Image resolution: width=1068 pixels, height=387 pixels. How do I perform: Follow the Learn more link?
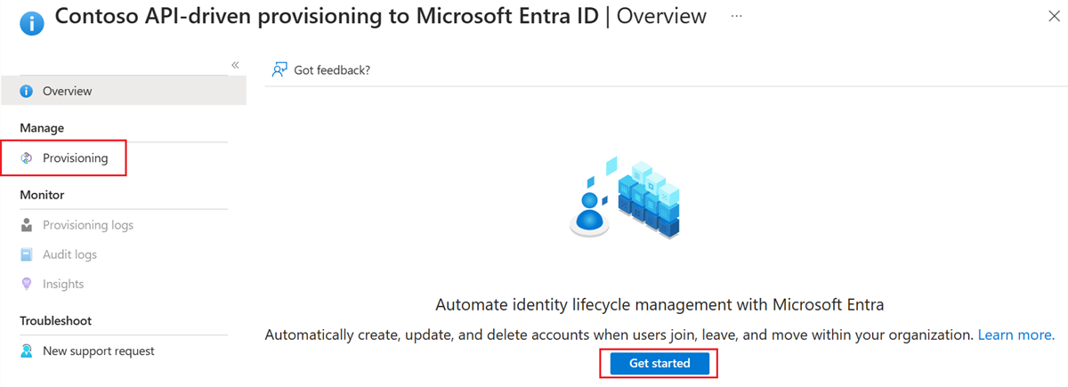click(x=1015, y=335)
